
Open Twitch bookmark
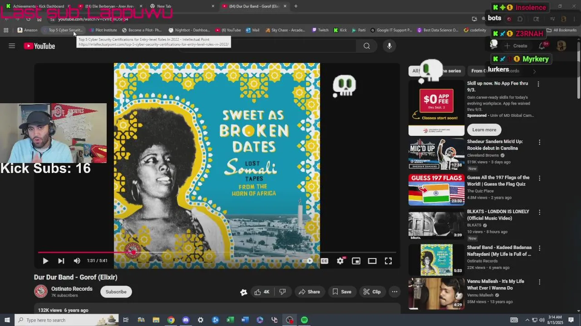[x=320, y=30]
